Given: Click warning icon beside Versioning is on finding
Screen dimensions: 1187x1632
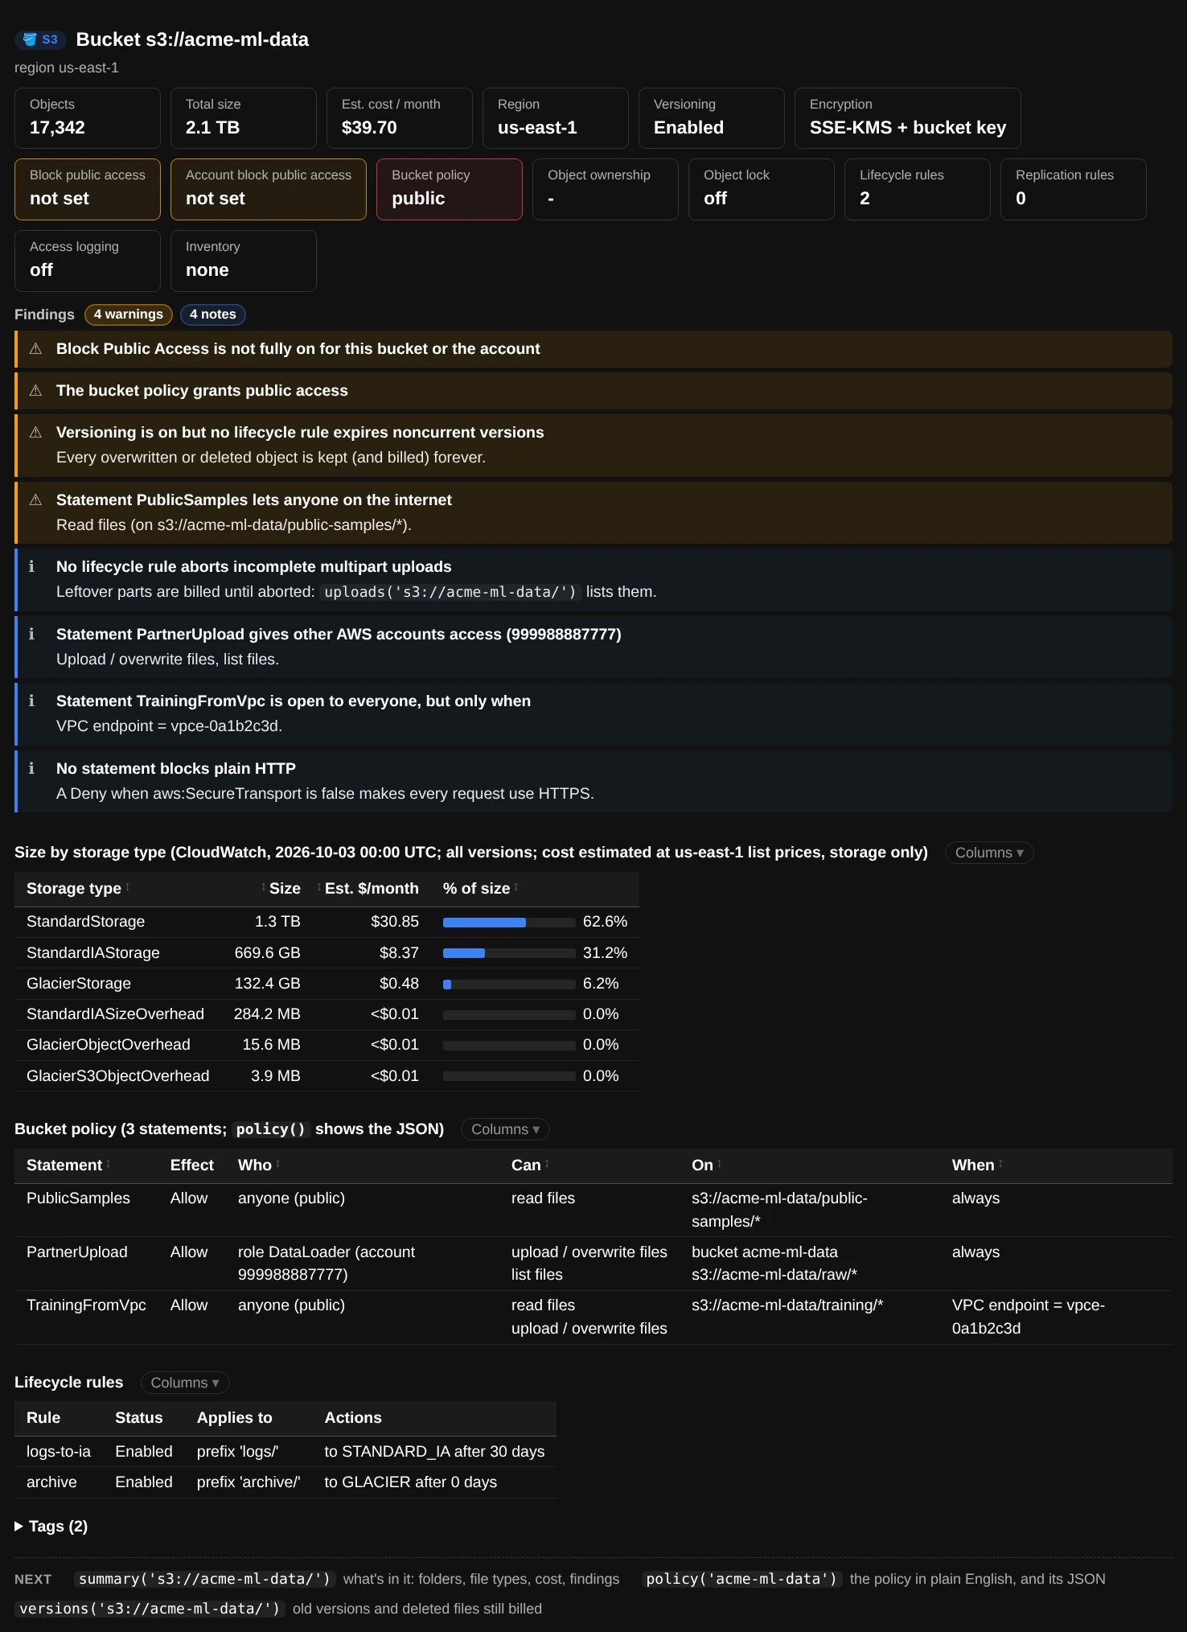Looking at the screenshot, I should [x=35, y=433].
